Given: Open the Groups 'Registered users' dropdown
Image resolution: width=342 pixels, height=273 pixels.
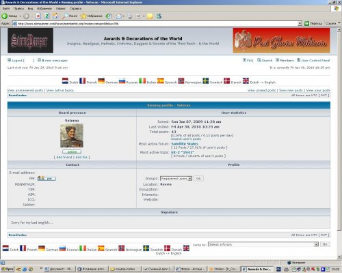Looking at the screenshot, I should coord(176,179).
